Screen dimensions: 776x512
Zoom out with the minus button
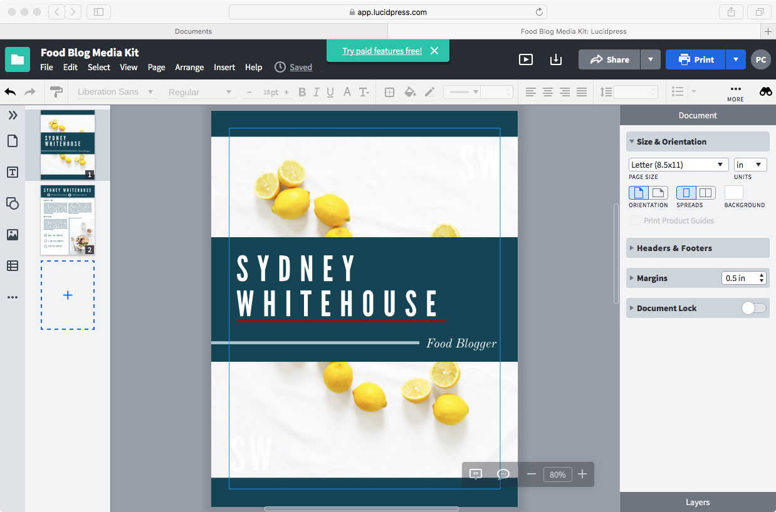tap(532, 474)
